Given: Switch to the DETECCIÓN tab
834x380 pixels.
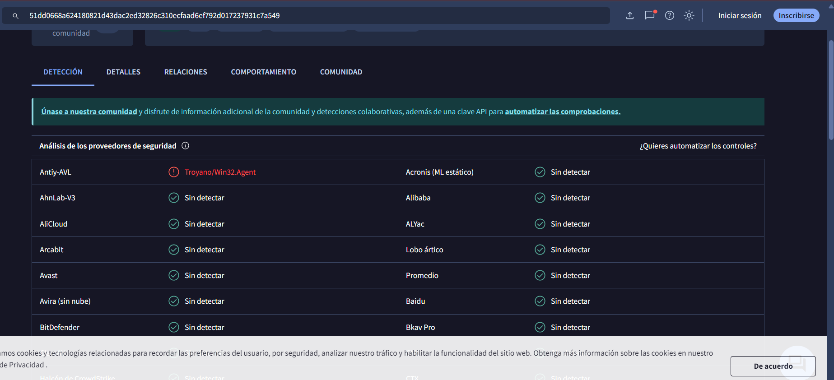Looking at the screenshot, I should coord(63,72).
